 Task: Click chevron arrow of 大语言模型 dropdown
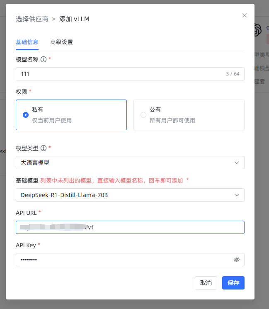[x=237, y=163]
